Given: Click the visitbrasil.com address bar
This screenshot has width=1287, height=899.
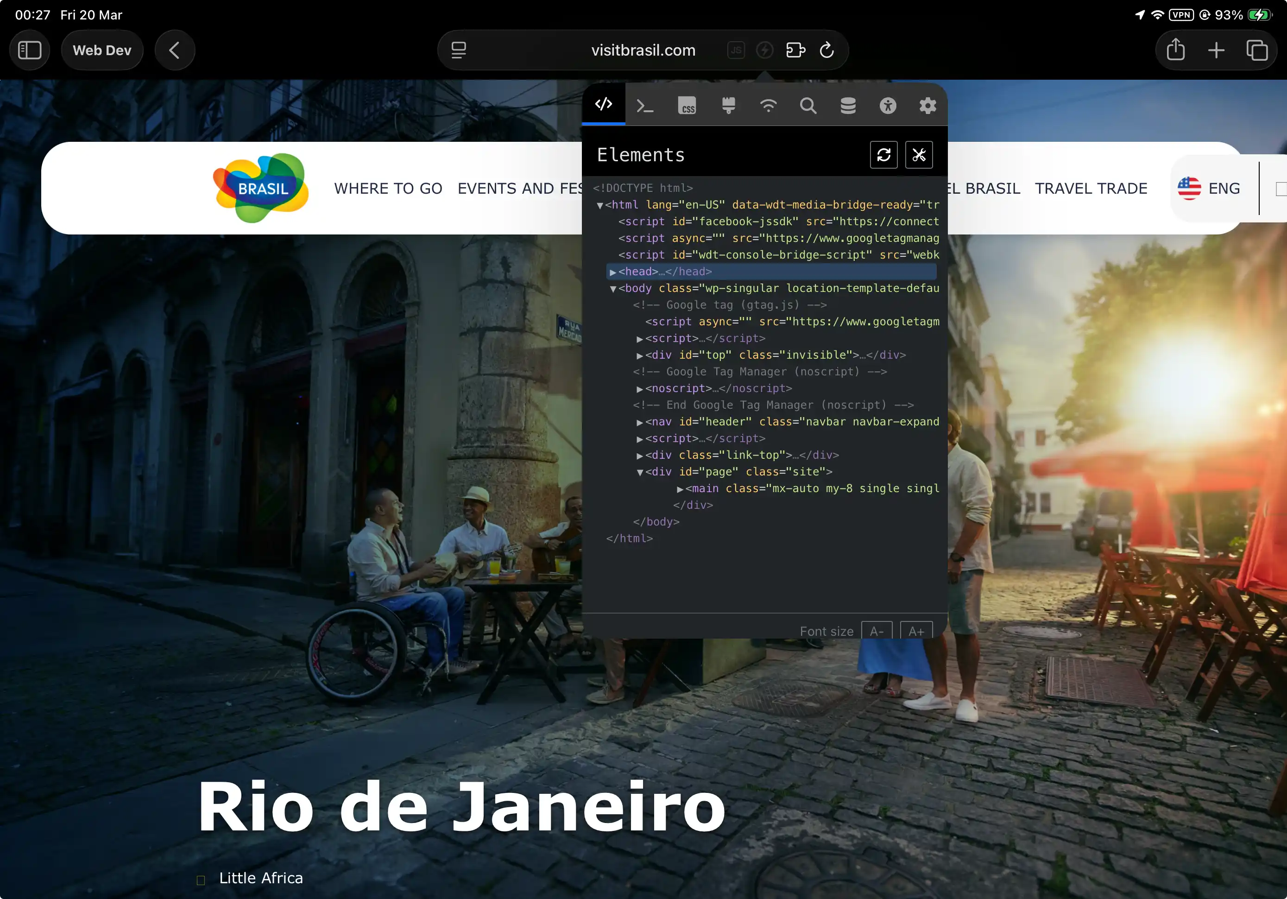Looking at the screenshot, I should click(x=643, y=50).
